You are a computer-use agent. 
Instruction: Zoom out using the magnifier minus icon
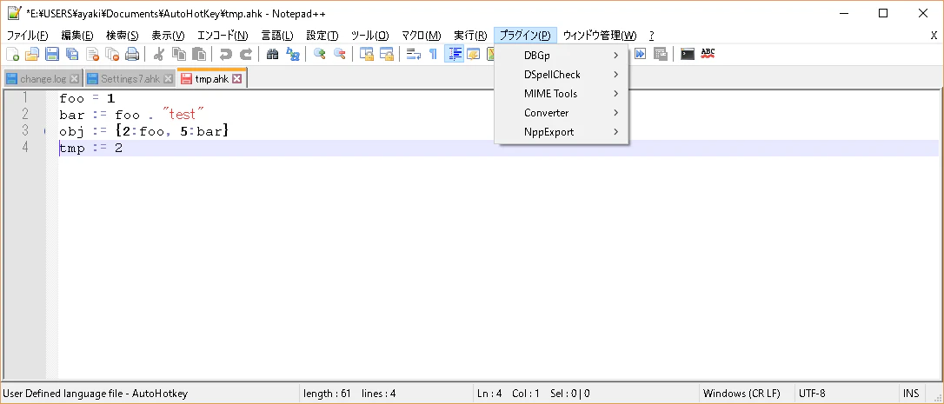click(x=340, y=54)
